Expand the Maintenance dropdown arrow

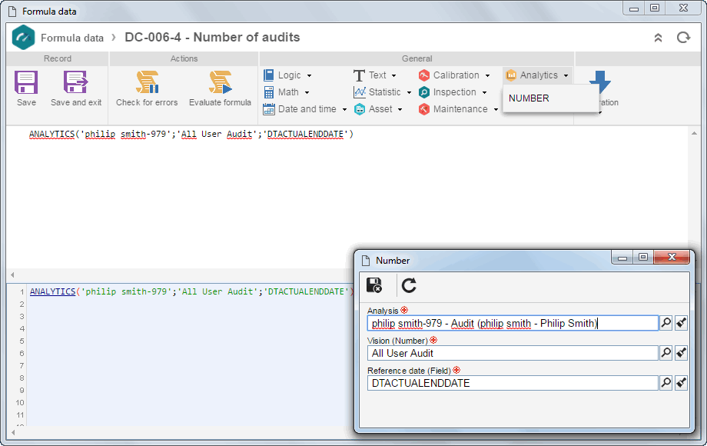point(496,110)
